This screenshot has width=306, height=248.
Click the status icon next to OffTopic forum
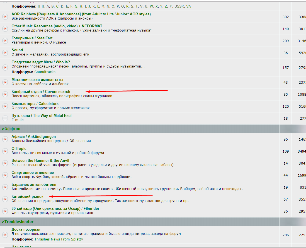[x=5, y=151]
